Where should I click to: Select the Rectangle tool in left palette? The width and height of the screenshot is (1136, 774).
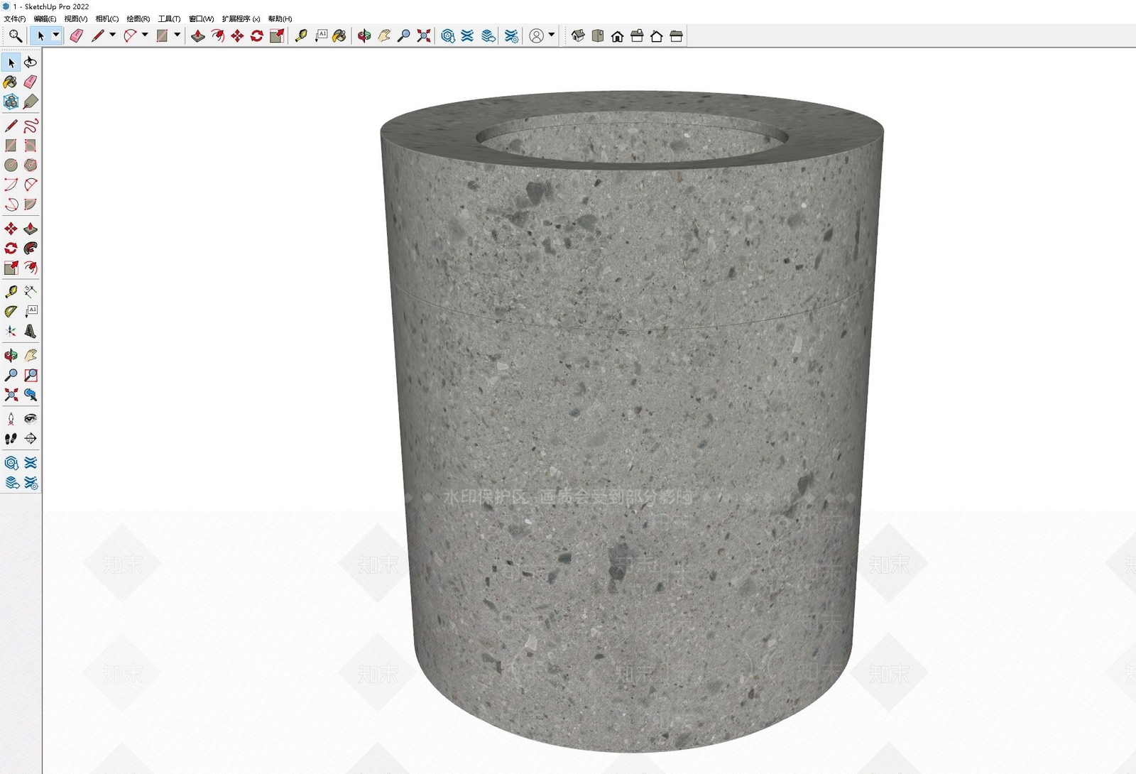(11, 146)
